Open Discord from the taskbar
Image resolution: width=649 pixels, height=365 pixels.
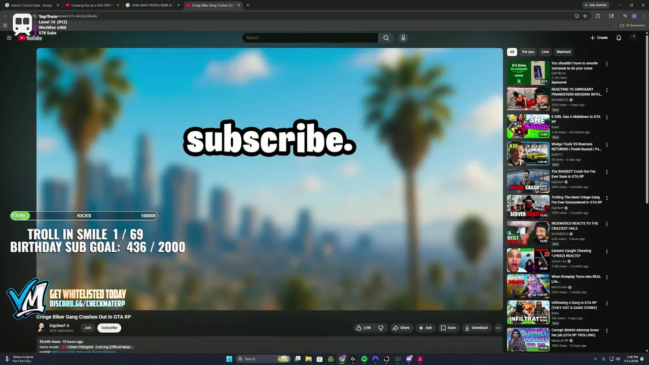(x=409, y=359)
